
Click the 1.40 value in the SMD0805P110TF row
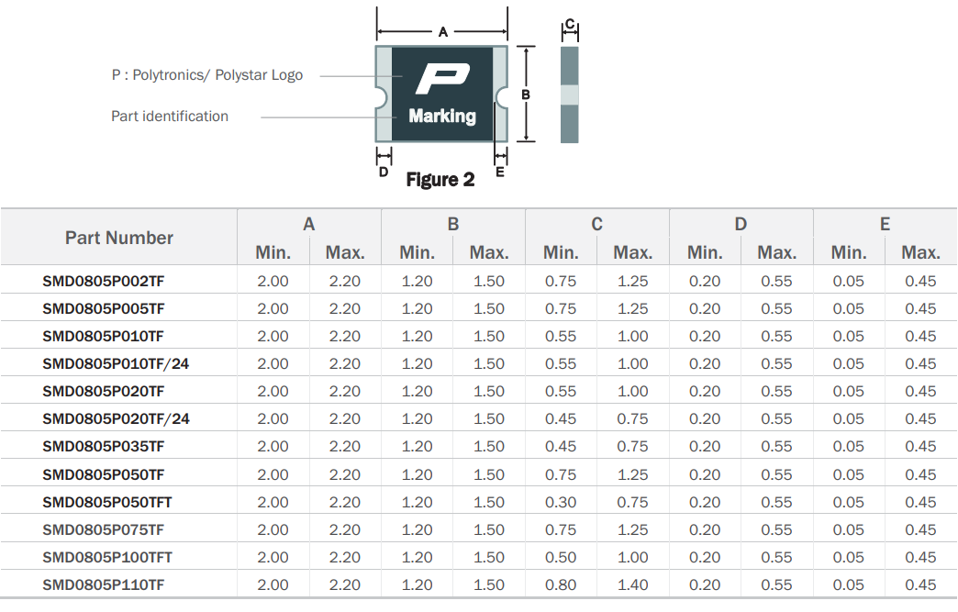coord(632,585)
